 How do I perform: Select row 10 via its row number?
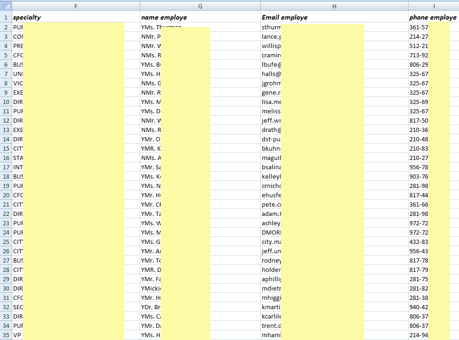[x=6, y=102]
